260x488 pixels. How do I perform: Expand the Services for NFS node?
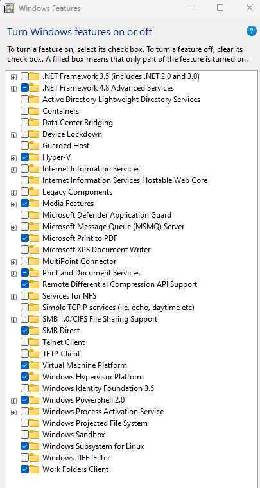tap(13, 297)
